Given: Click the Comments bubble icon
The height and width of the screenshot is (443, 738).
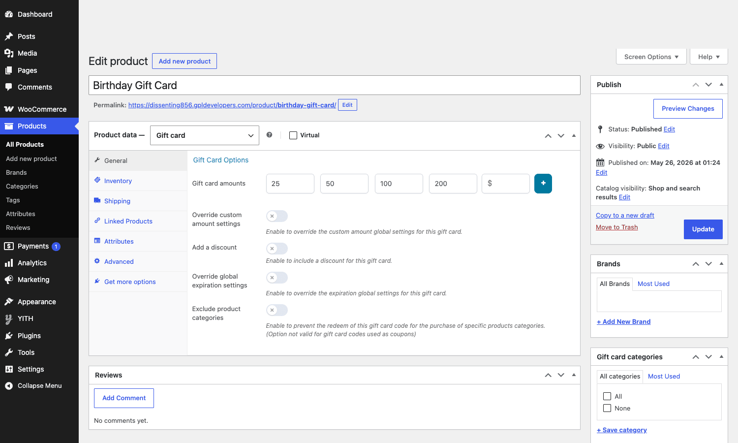Looking at the screenshot, I should tap(9, 87).
